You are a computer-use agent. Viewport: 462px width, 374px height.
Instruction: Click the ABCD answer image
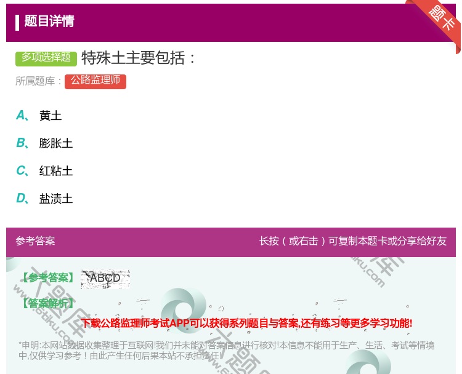tap(105, 279)
